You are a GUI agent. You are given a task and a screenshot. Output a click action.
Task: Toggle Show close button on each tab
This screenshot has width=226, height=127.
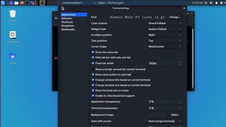tap(93, 74)
